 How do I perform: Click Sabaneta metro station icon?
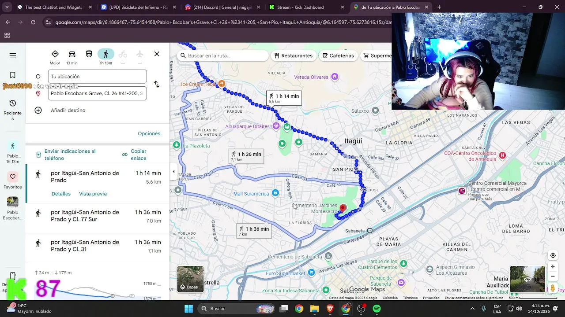pos(370,231)
